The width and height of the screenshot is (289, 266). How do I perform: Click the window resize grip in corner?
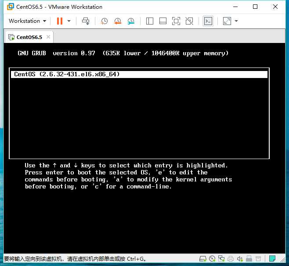click(x=283, y=259)
